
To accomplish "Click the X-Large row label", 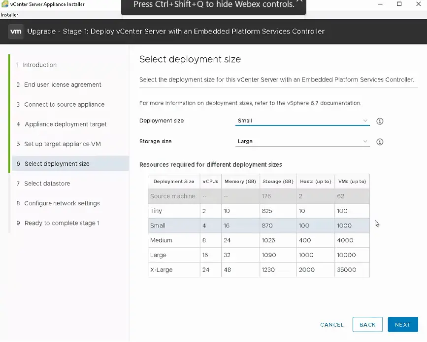I will click(x=162, y=270).
